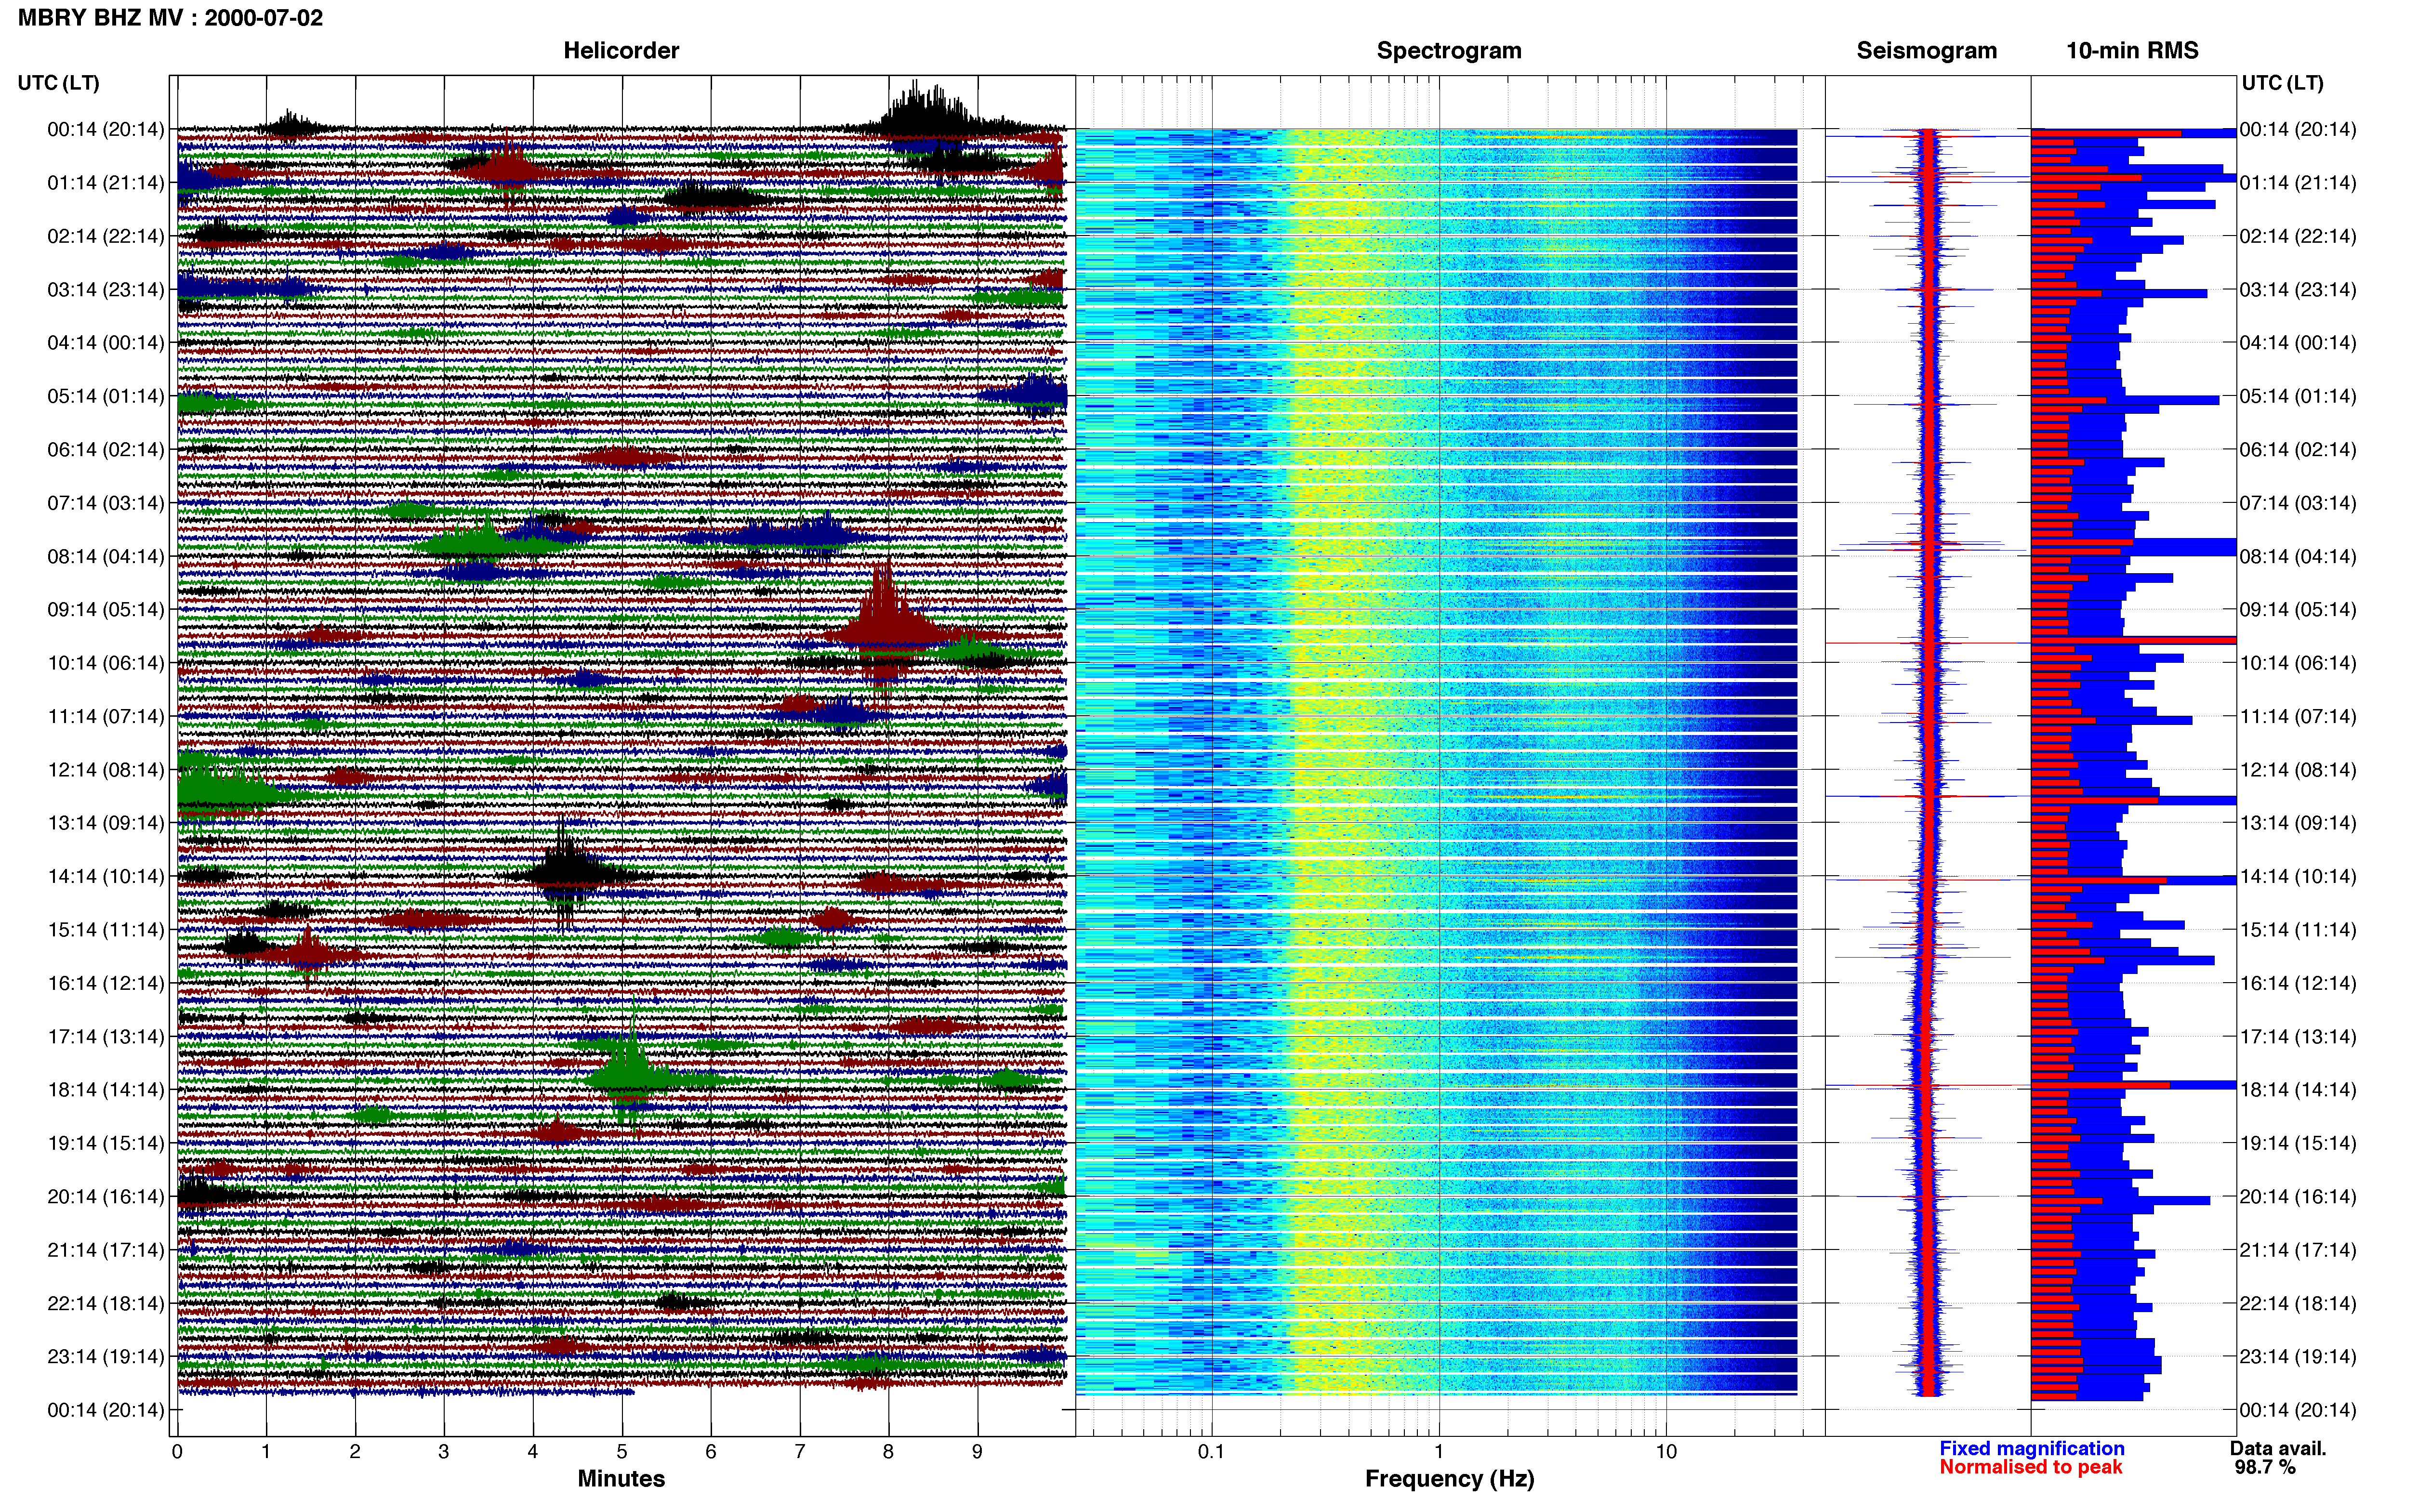This screenshot has height=1512, width=2418.
Task: Click the left-axis label "15:14 (11:14)"
Action: [x=106, y=930]
